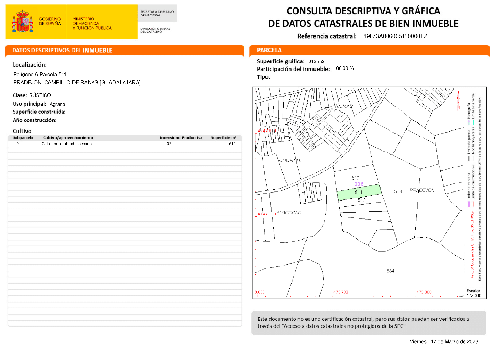Click the '612' surface cell in the Cultivo table

pos(232,144)
